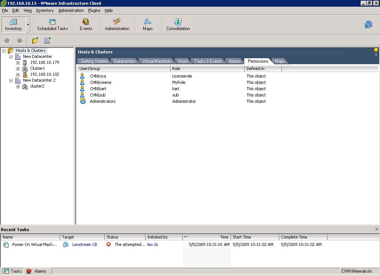Viewport: 380px width, 276px height.
Task: Collapse the New Datacenter tree node
Action: click(11, 57)
